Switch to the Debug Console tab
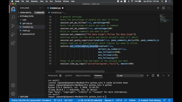This screenshot has height=102, width=182. (83, 76)
